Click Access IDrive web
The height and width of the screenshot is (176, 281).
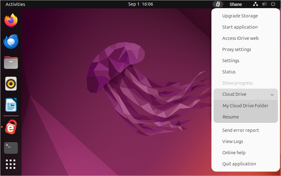[x=240, y=38]
